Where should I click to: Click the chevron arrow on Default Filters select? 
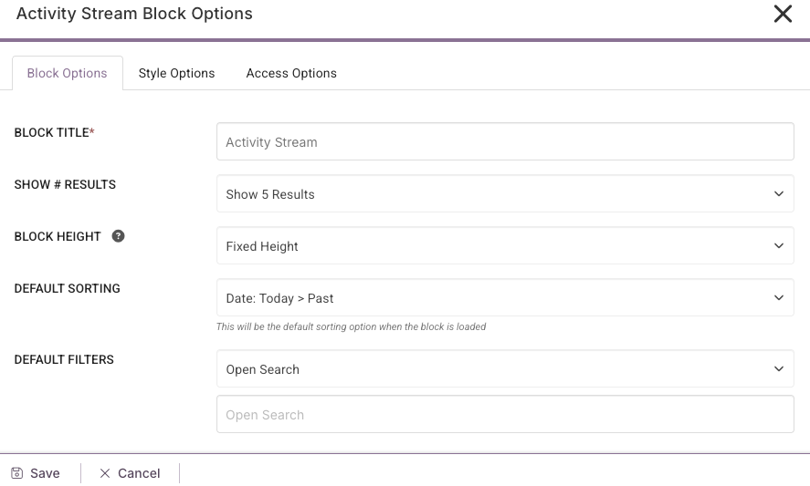[x=779, y=369]
